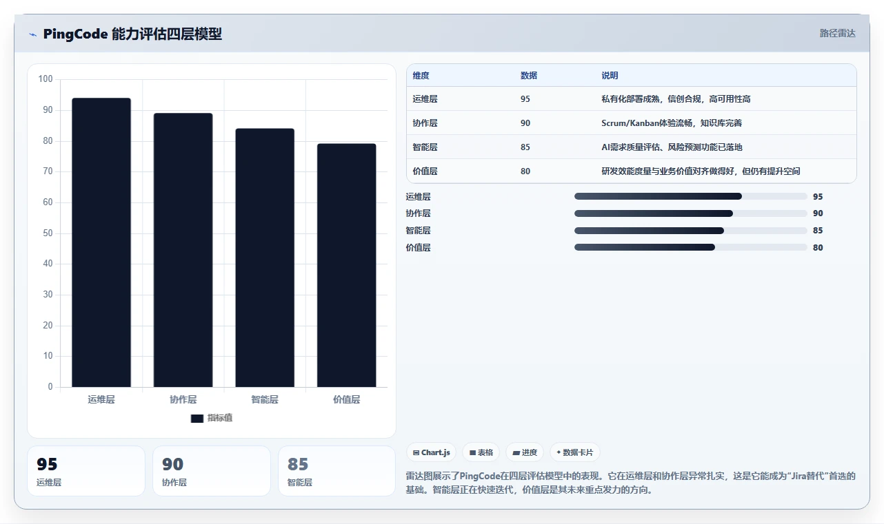884x524 pixels.
Task: Click table value 80
Action: [525, 171]
